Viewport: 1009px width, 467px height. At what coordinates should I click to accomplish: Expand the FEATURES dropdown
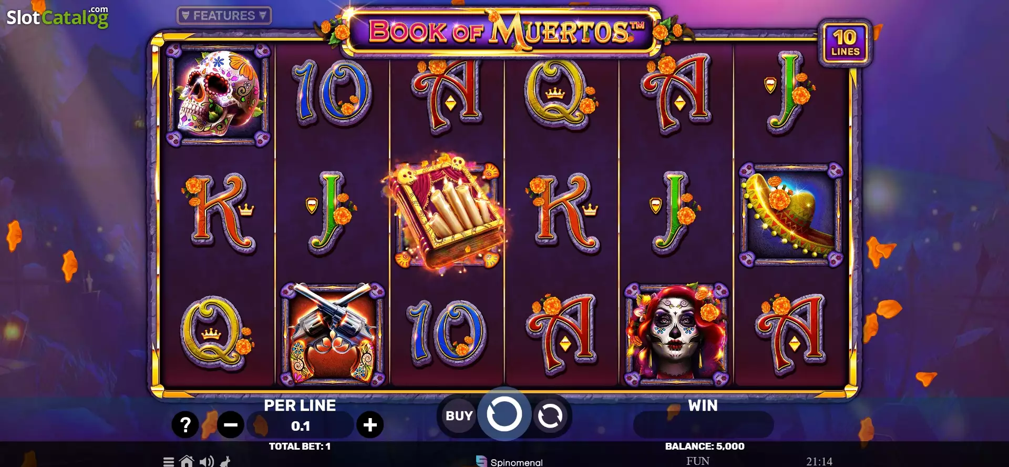pyautogui.click(x=224, y=16)
